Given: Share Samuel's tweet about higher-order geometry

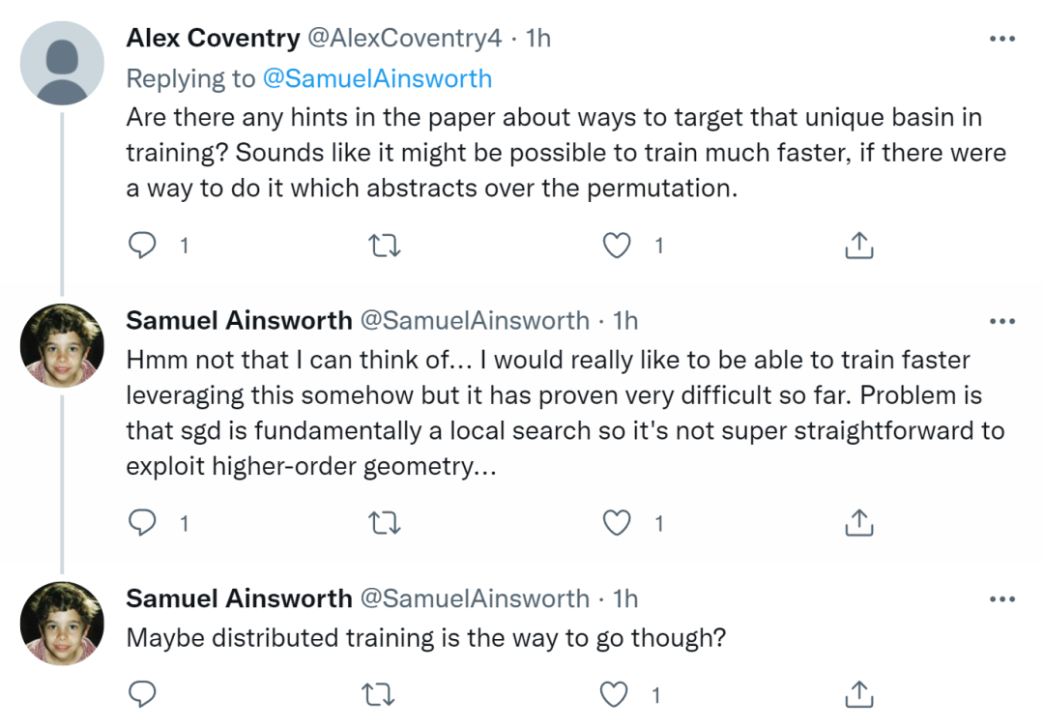Looking at the screenshot, I should tap(858, 523).
